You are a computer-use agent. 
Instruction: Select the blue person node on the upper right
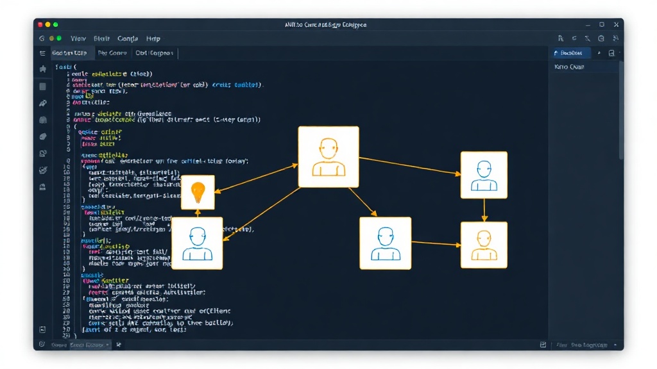484,175
